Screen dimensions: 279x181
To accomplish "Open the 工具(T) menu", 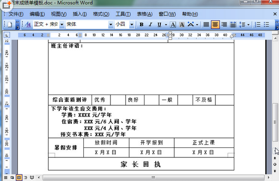I will coord(123,14).
